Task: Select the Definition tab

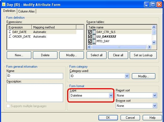Action: coord(9,11)
